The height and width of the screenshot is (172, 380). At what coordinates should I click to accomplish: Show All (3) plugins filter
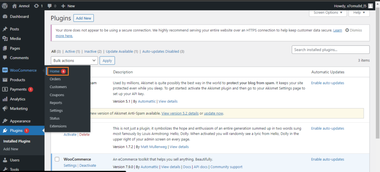[x=56, y=51]
